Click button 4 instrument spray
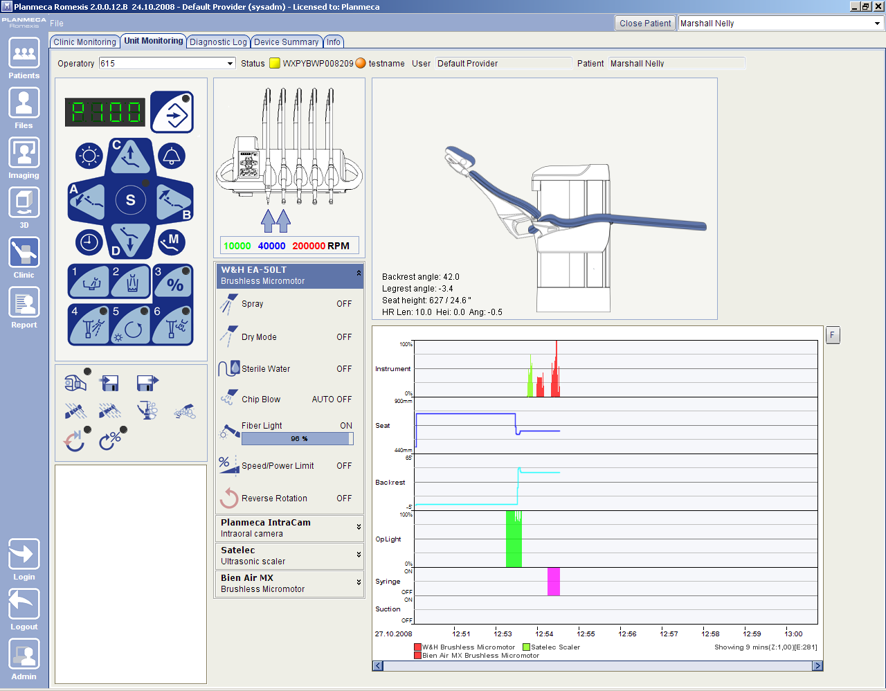This screenshot has height=691, width=886. [x=89, y=324]
